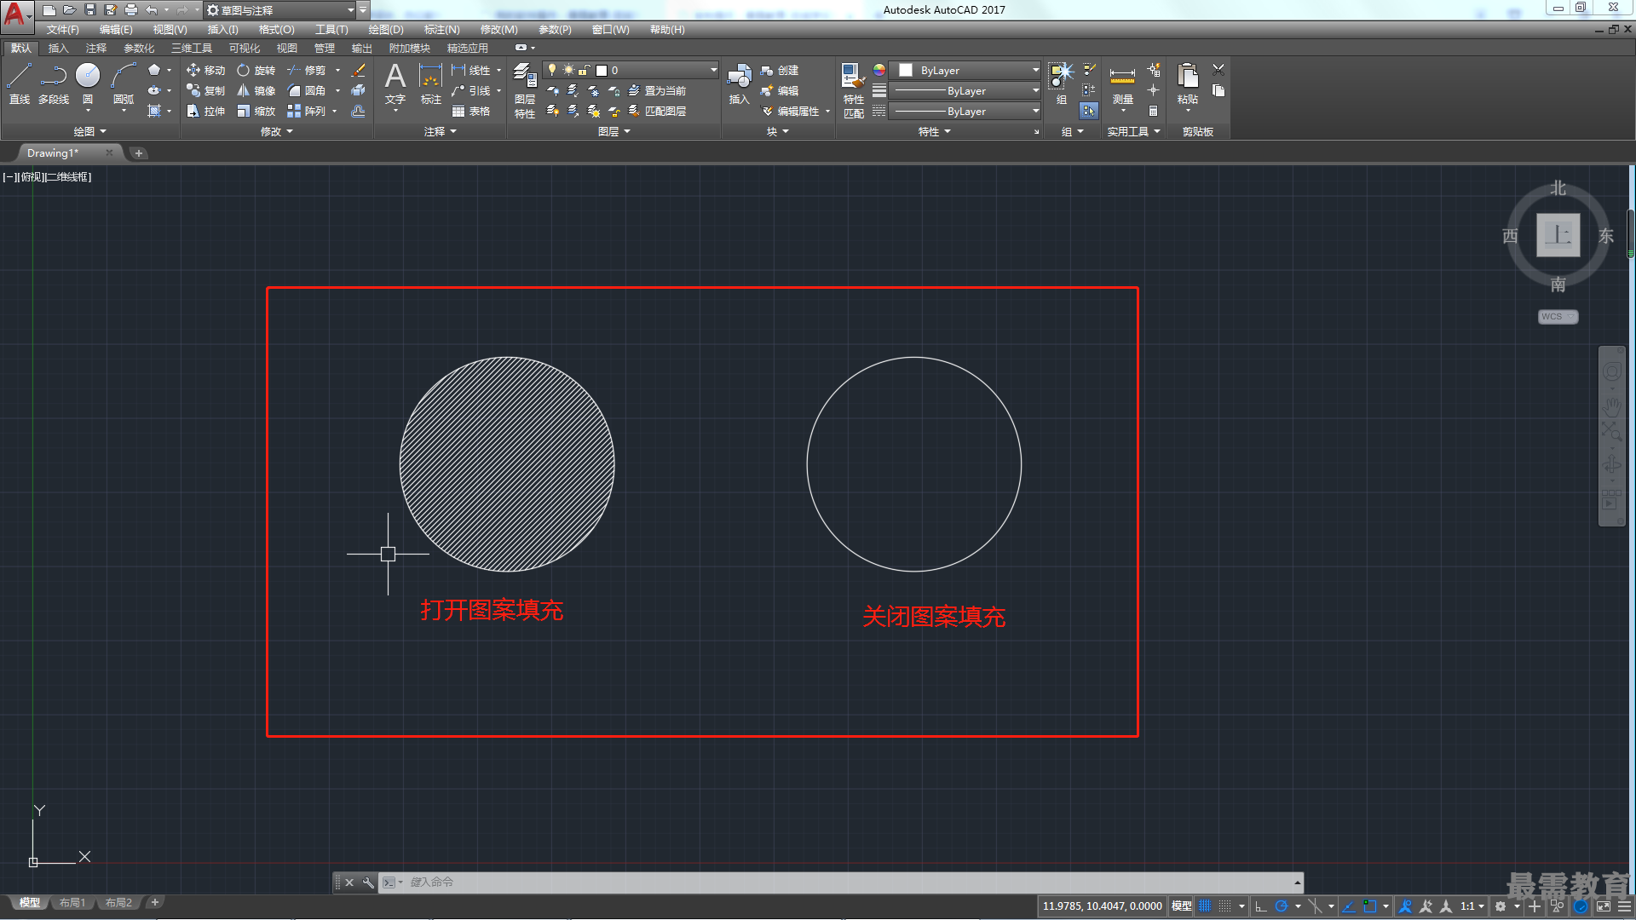
Task: Toggle annotation visibility in status bar
Action: [1405, 906]
